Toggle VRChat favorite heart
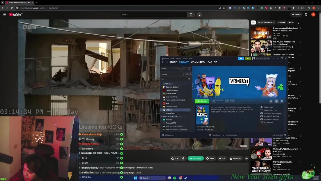The height and width of the screenshot is (181, 321). pyautogui.click(x=282, y=101)
